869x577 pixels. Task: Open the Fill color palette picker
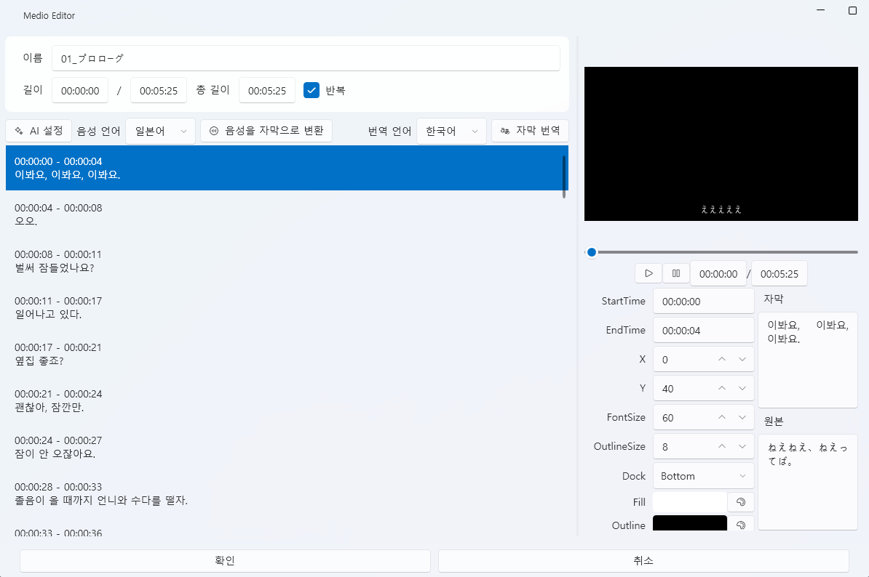pos(740,501)
